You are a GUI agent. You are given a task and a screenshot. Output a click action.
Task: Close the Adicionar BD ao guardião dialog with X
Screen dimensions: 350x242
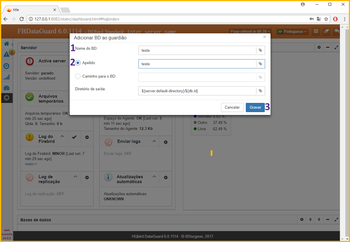pos(265,37)
